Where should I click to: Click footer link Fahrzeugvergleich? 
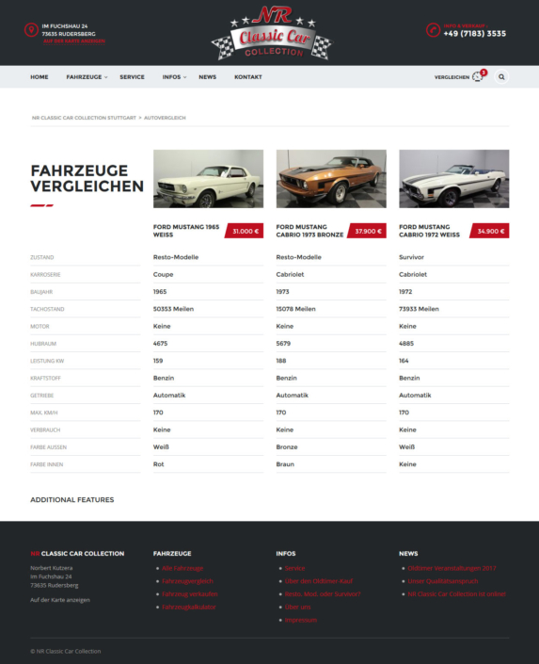[187, 581]
